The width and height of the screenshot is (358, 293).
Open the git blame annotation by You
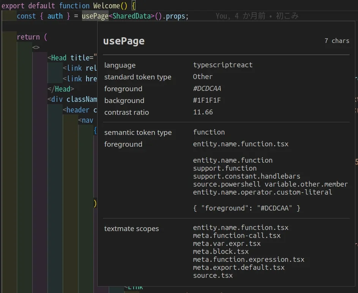[257, 16]
